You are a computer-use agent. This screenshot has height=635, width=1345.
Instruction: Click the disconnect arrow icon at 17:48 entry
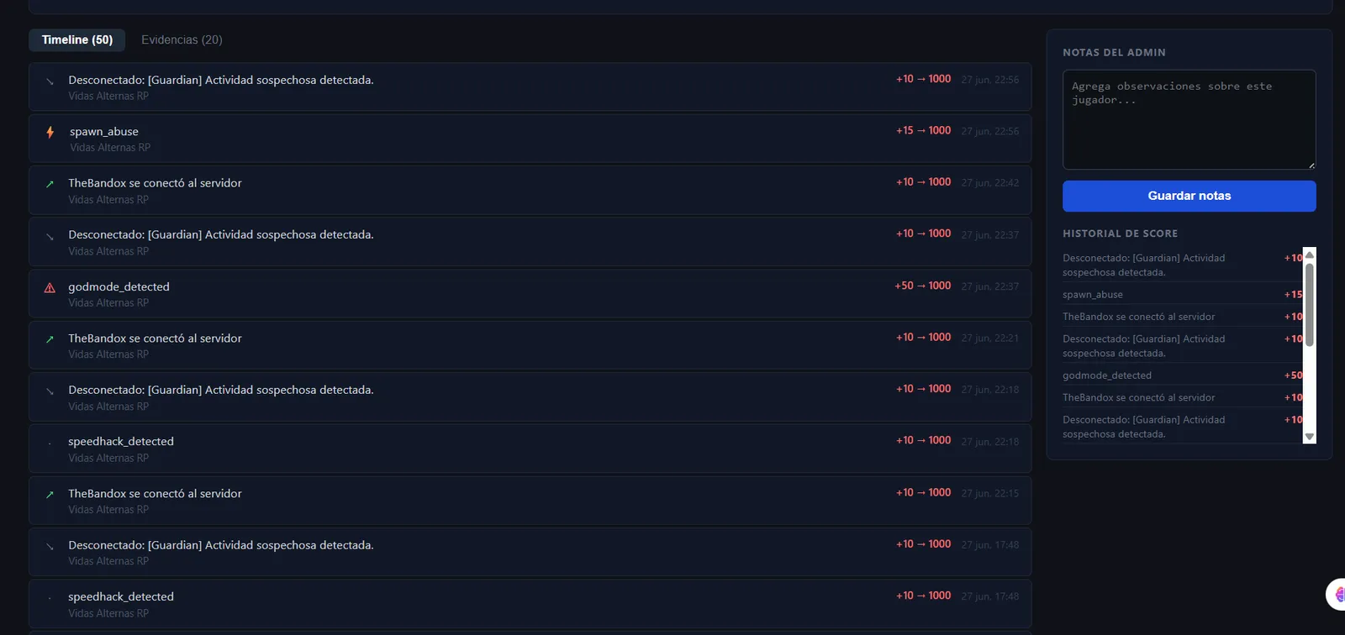pyautogui.click(x=50, y=547)
